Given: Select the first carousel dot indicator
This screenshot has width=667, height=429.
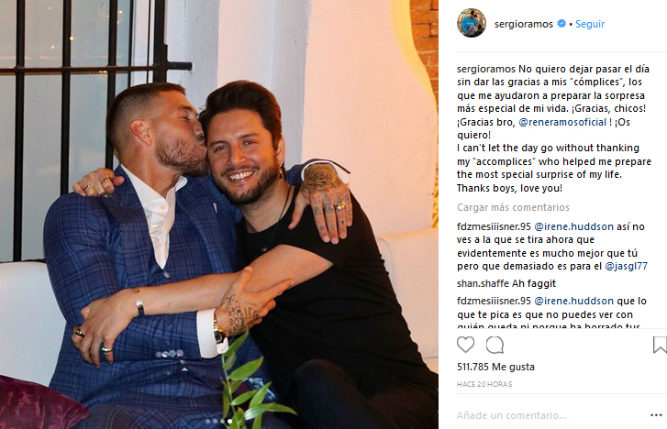Looking at the screenshot, I should click(x=207, y=422).
